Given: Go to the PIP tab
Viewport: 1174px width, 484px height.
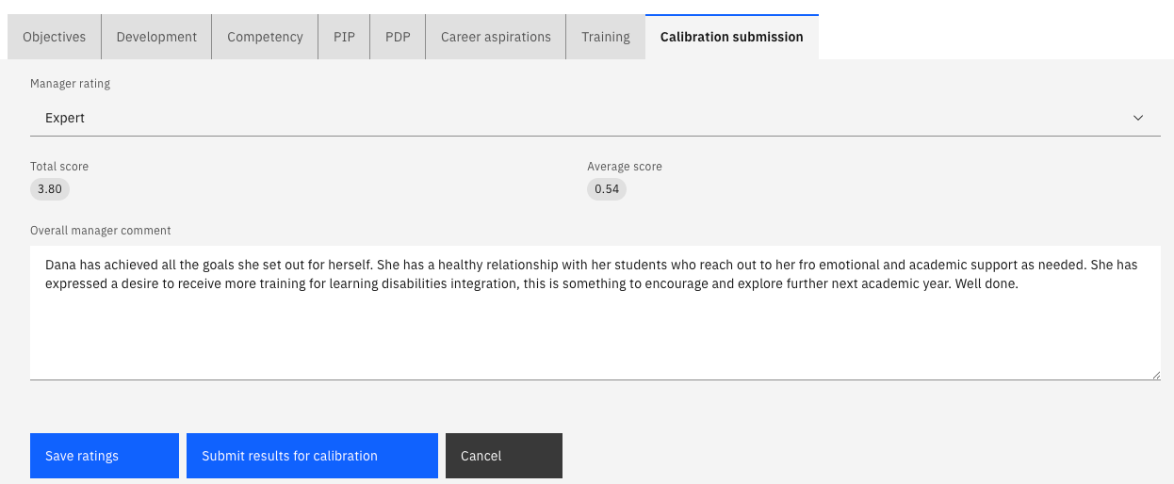Looking at the screenshot, I should (x=344, y=37).
